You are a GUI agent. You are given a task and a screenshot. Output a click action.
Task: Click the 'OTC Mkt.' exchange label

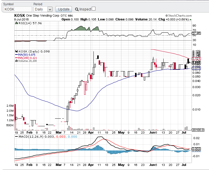[x=67, y=16]
